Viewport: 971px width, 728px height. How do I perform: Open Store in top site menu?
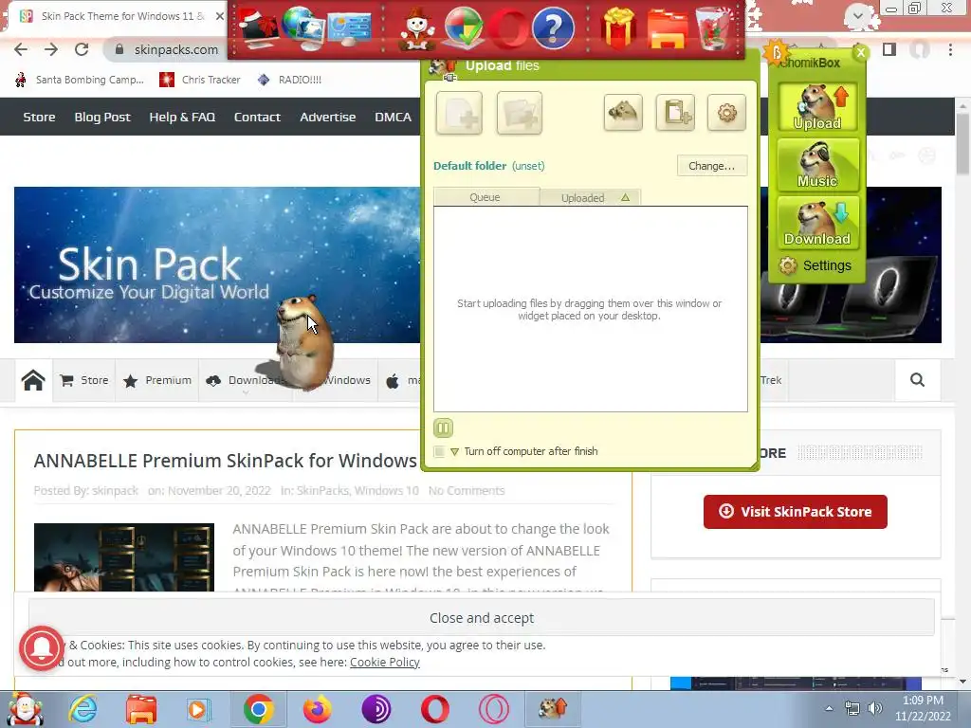pyautogui.click(x=39, y=117)
